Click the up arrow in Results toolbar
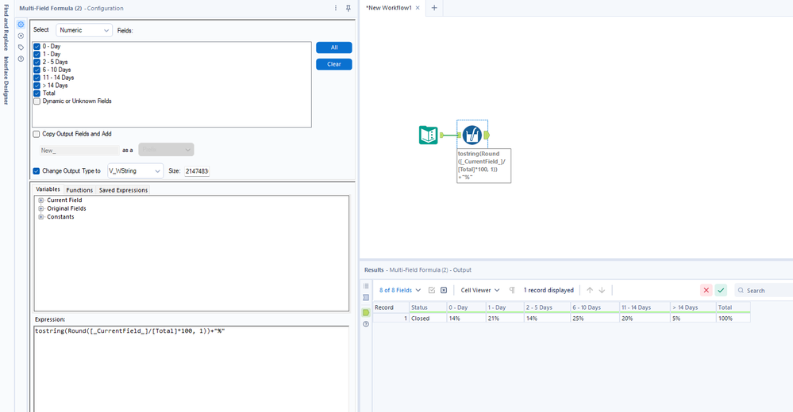The width and height of the screenshot is (793, 412). (x=590, y=290)
